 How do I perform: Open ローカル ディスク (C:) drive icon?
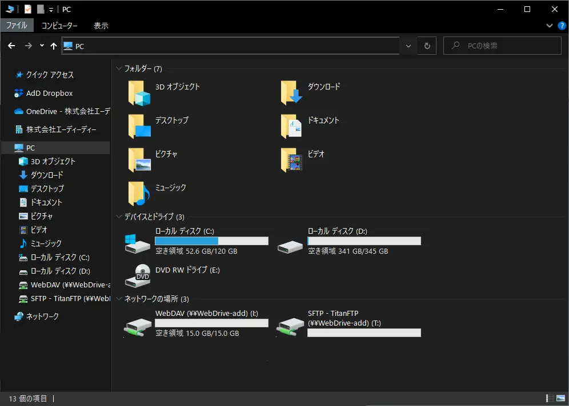(x=139, y=242)
